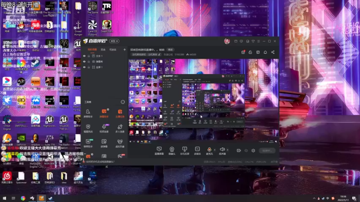This screenshot has width=360, height=202.
Task: Add 直播屏幕 screen capture source
Action: [159, 151]
